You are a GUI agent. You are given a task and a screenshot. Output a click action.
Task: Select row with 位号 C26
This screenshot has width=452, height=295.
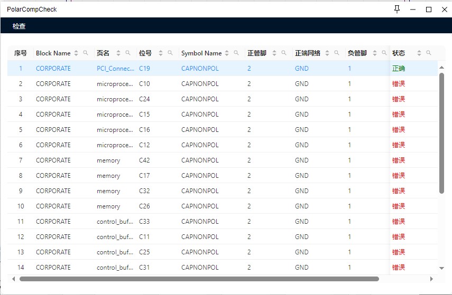click(x=223, y=206)
